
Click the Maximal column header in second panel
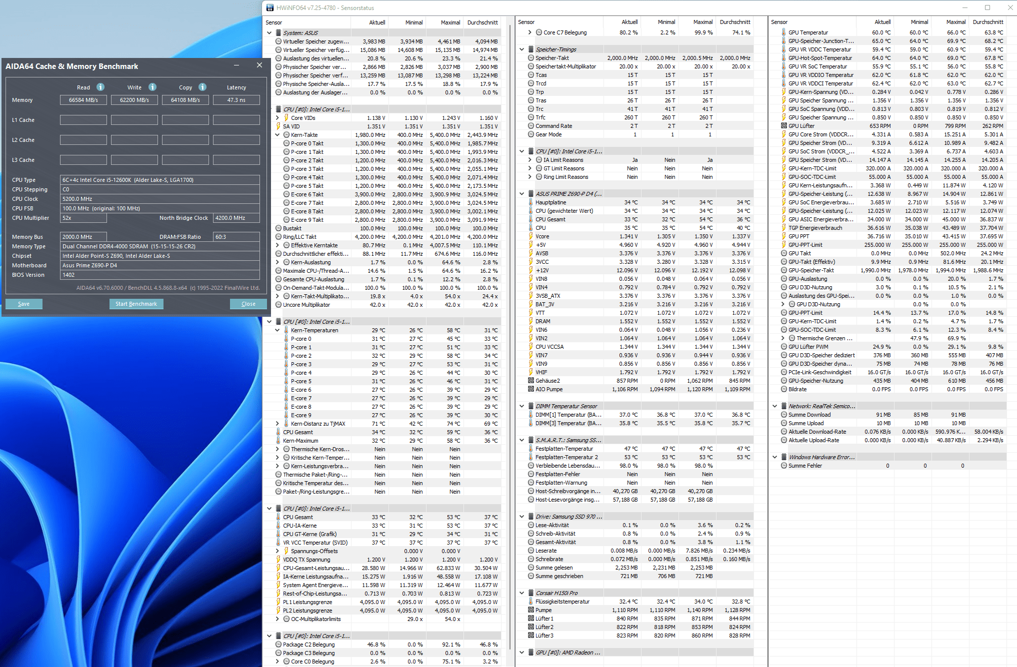point(696,22)
